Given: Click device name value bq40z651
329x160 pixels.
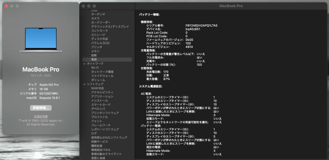Looking at the screenshot, I should tap(193, 29).
